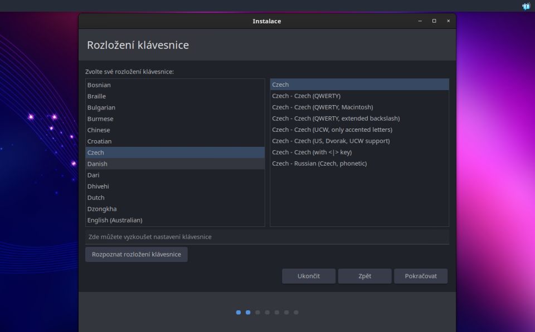Minimize the Instalace window
Screen dimensions: 535x332
click(x=420, y=21)
